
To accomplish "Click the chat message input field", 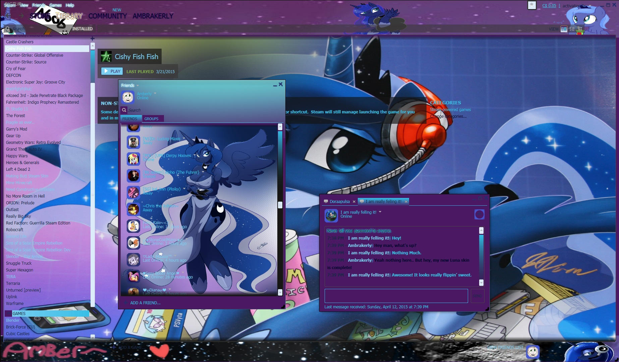I will click(396, 296).
